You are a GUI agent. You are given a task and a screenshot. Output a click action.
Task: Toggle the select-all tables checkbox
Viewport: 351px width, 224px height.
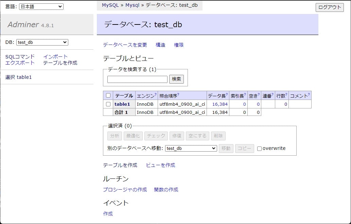pyautogui.click(x=108, y=95)
